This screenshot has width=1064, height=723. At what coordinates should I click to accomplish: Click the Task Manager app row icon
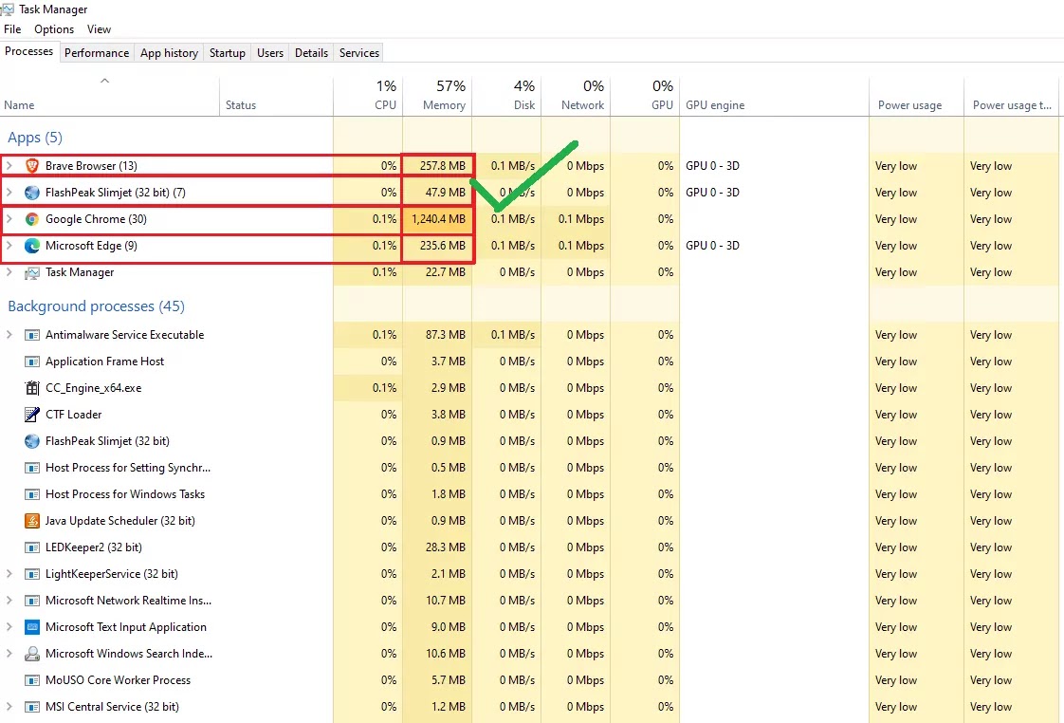[32, 272]
